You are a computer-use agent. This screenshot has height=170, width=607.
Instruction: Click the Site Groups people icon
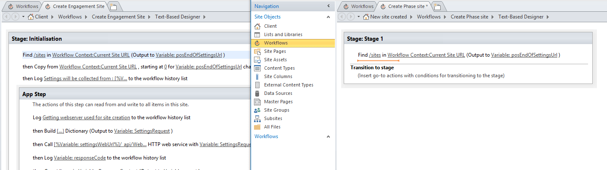(x=257, y=110)
